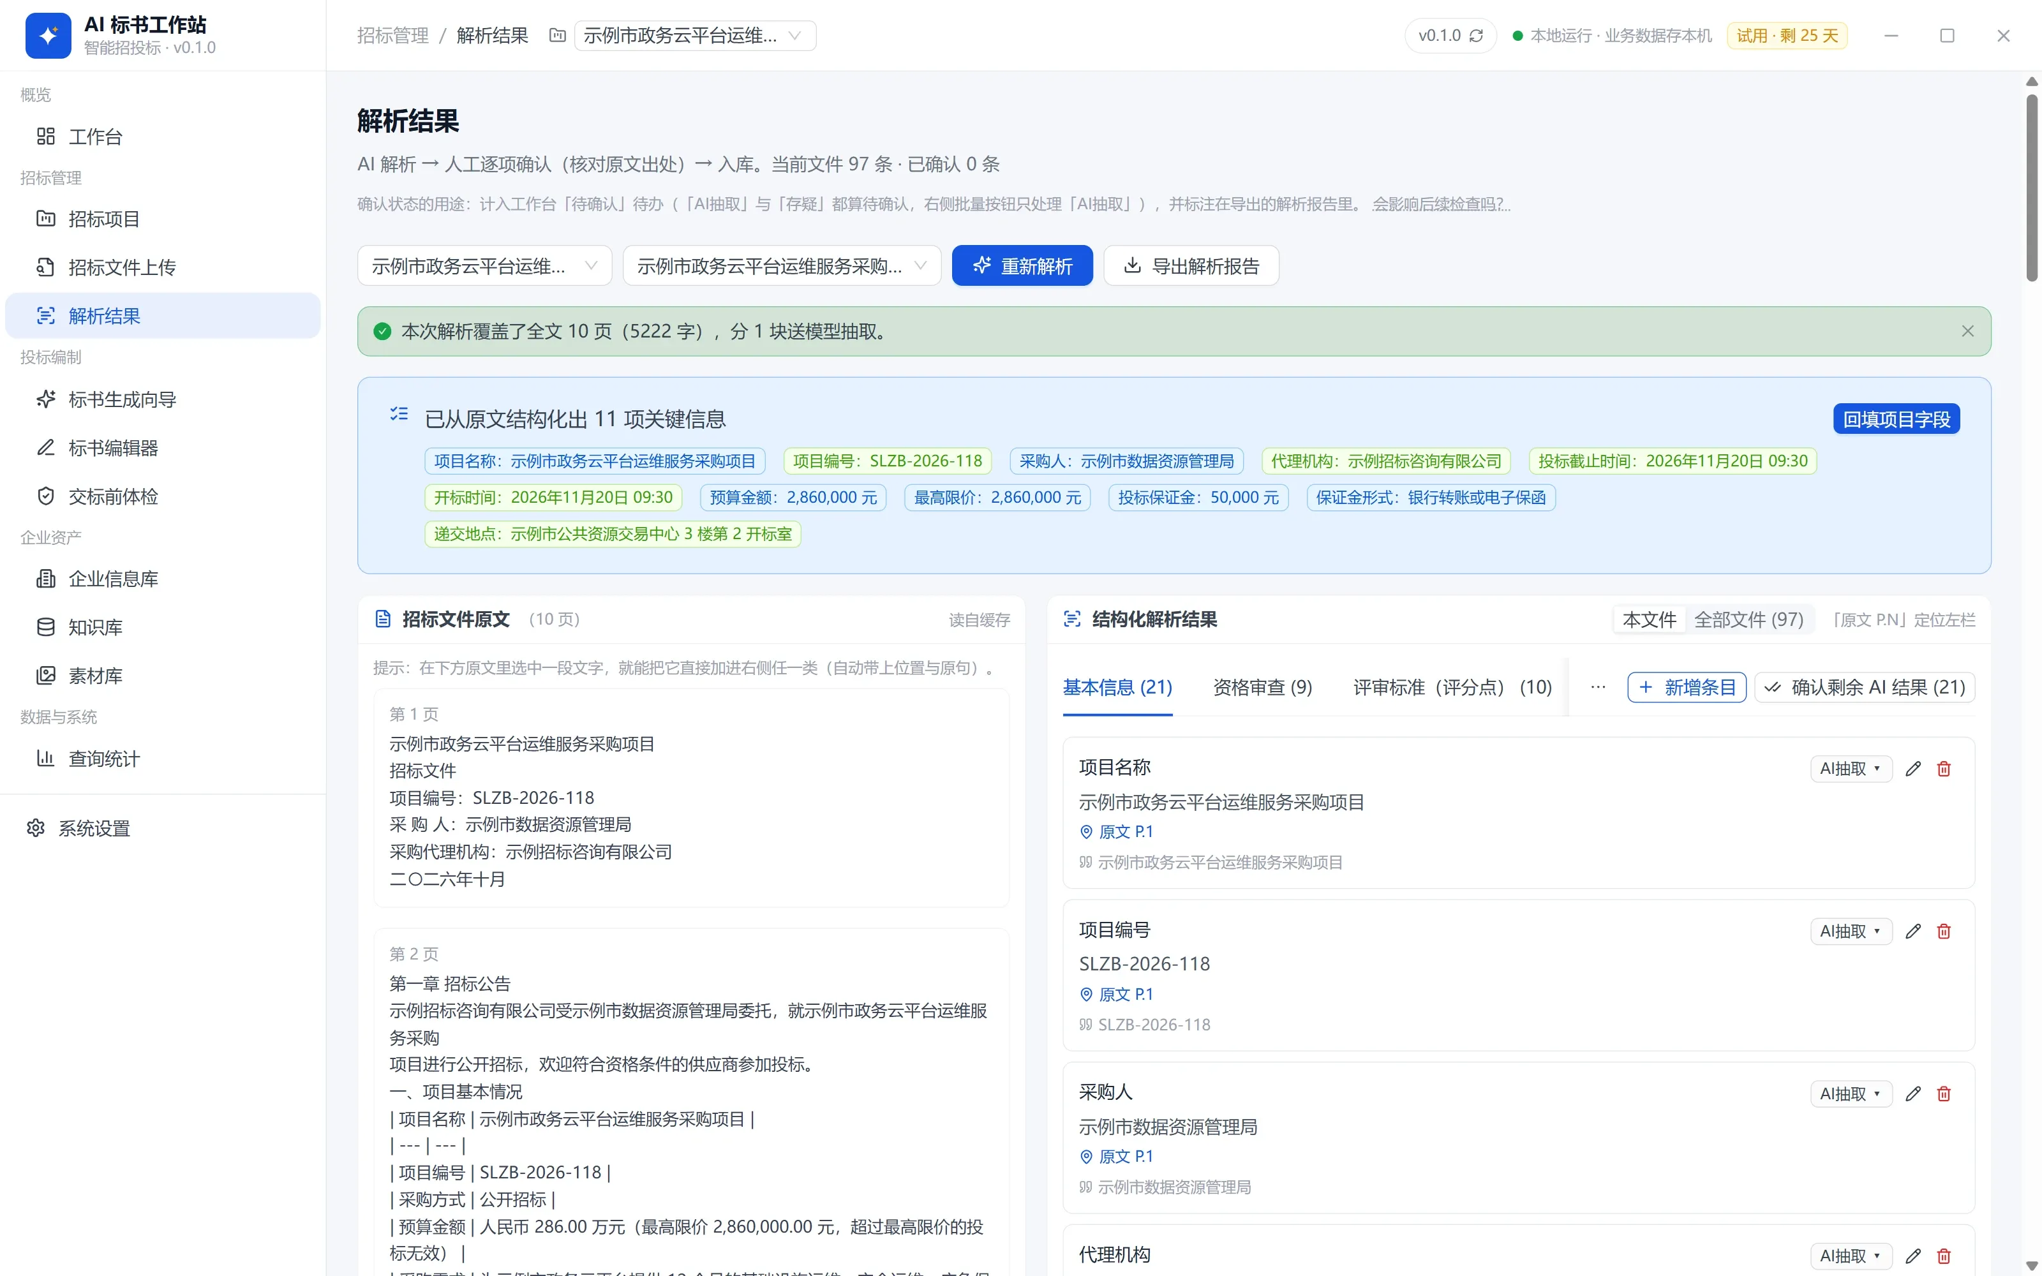
Task: Click 原文 P.1 link under 项目名称
Action: pos(1116,832)
